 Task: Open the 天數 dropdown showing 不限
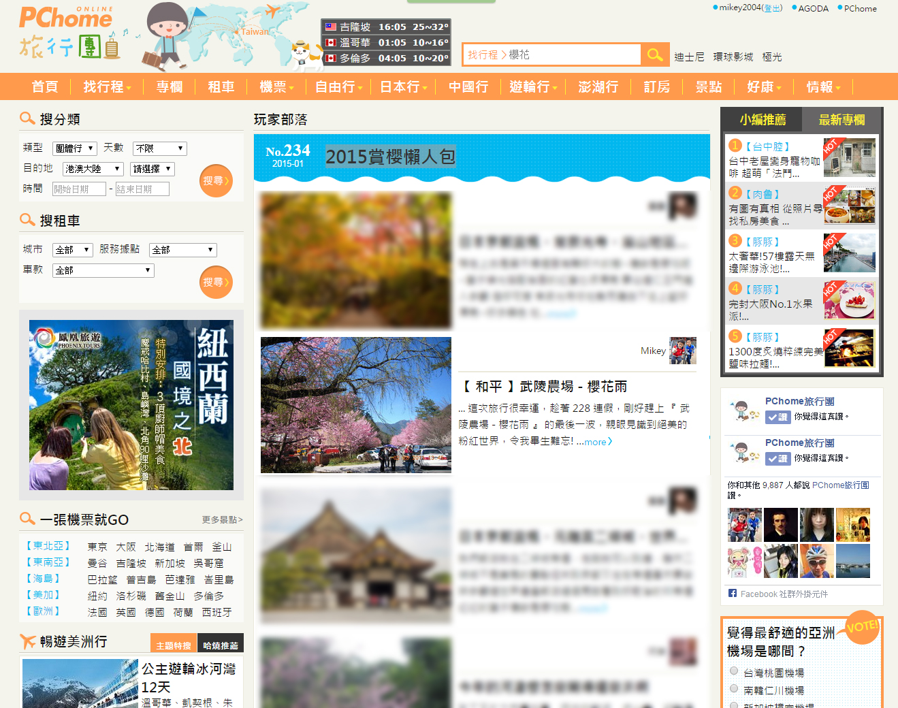tap(160, 148)
